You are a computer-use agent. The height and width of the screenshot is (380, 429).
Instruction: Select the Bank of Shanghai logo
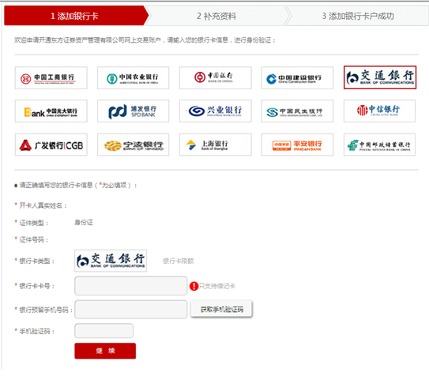click(216, 145)
